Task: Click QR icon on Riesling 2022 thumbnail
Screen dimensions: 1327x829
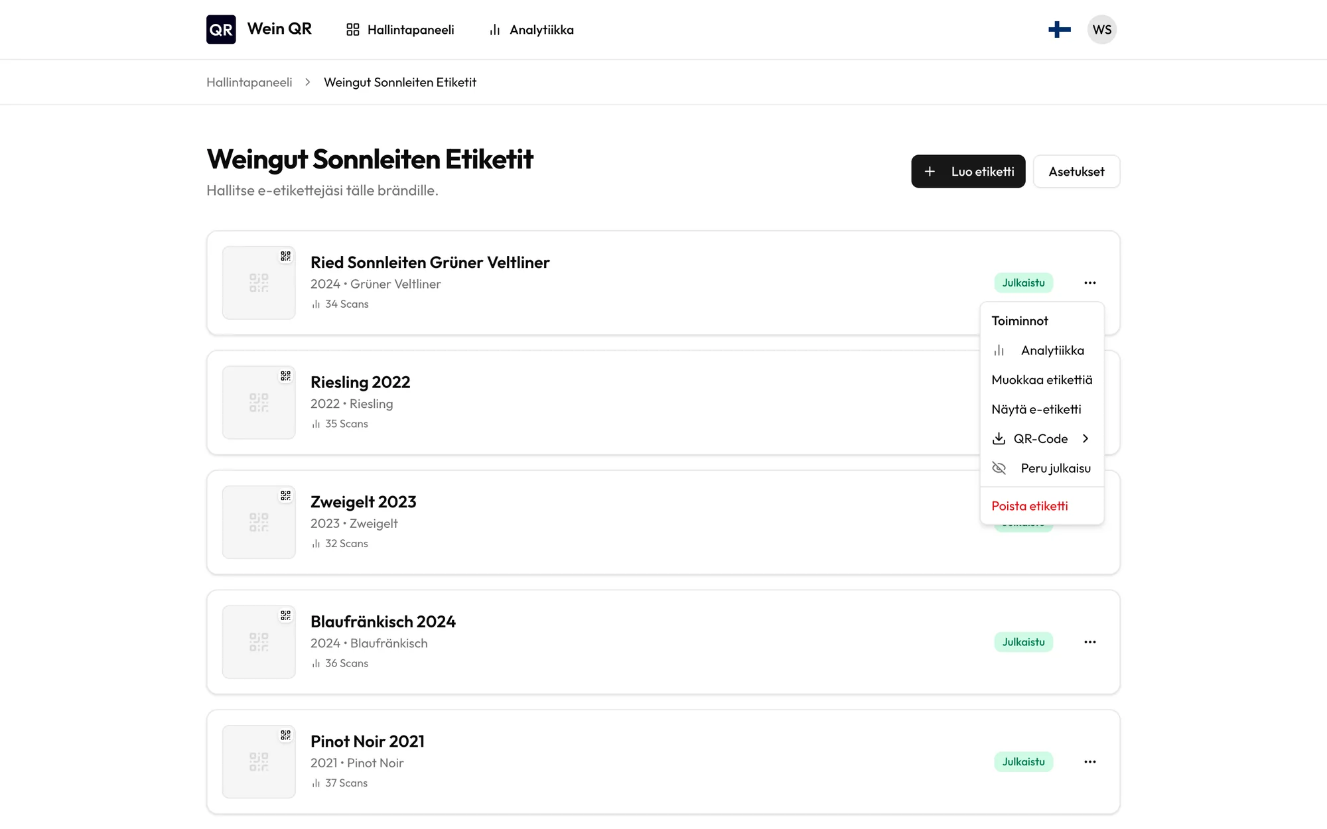Action: click(285, 376)
